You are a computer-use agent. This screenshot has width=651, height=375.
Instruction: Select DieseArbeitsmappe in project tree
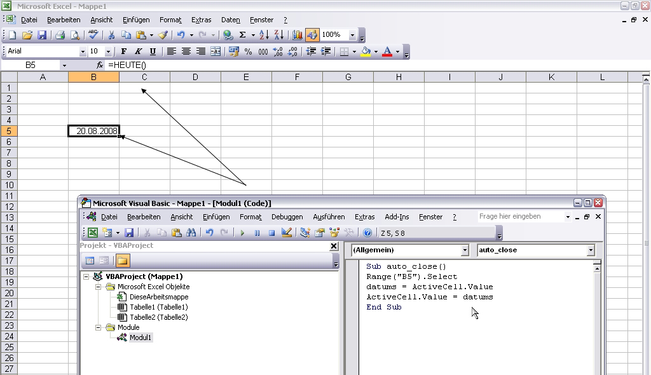pyautogui.click(x=159, y=297)
